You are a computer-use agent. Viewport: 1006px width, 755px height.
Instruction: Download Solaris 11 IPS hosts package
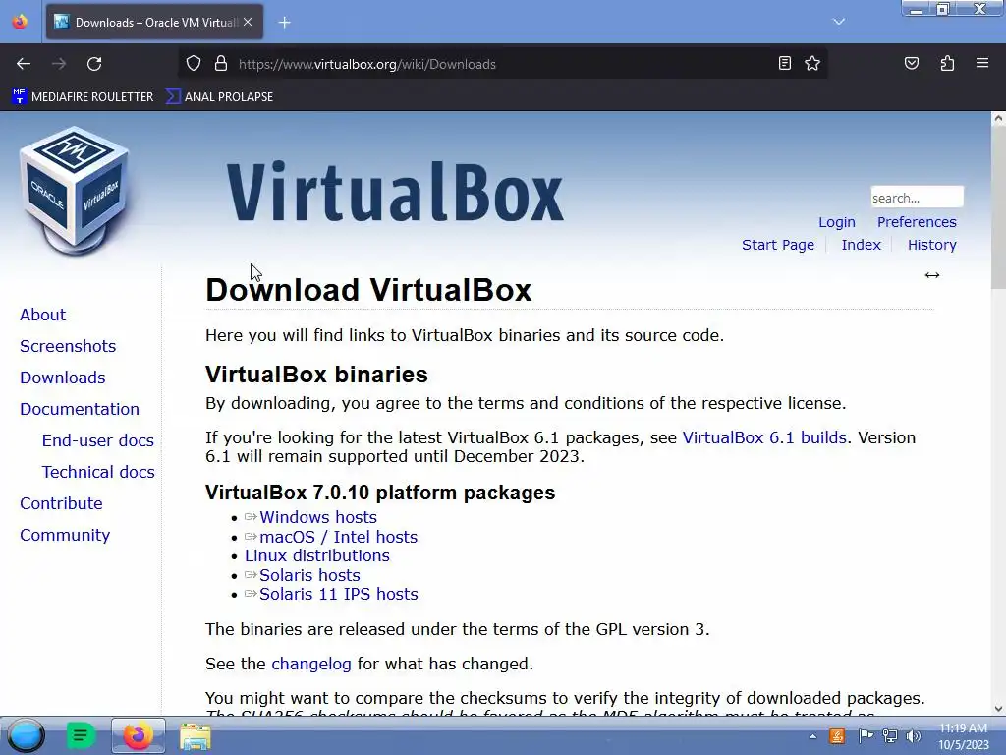(x=339, y=594)
